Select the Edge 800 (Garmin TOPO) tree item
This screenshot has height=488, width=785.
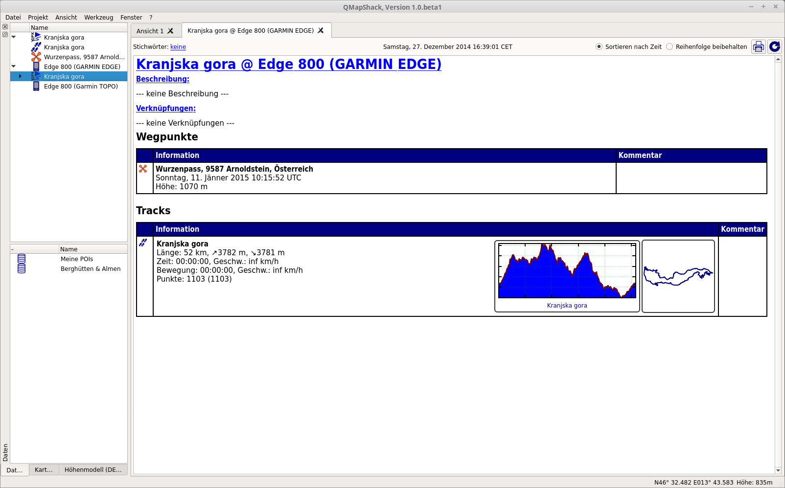click(81, 86)
